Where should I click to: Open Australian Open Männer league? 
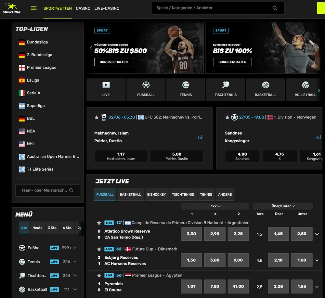click(53, 156)
